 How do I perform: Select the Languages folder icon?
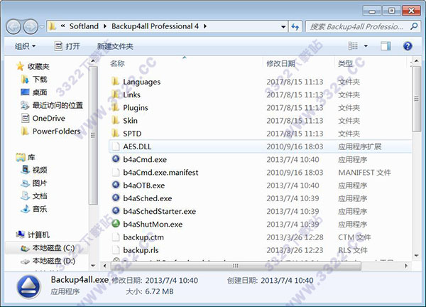click(116, 81)
